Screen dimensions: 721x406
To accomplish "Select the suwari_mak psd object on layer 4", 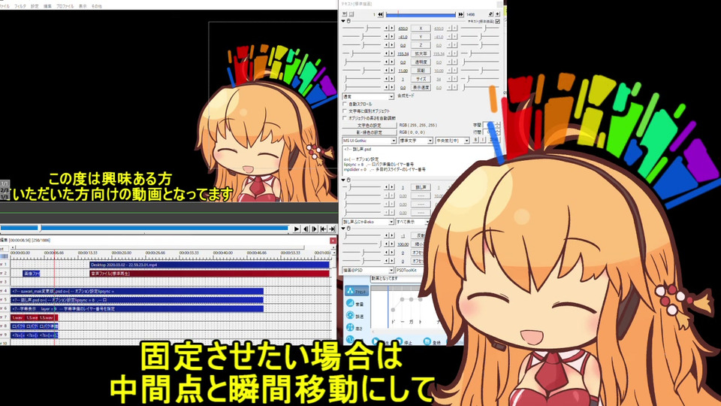I will [x=137, y=291].
